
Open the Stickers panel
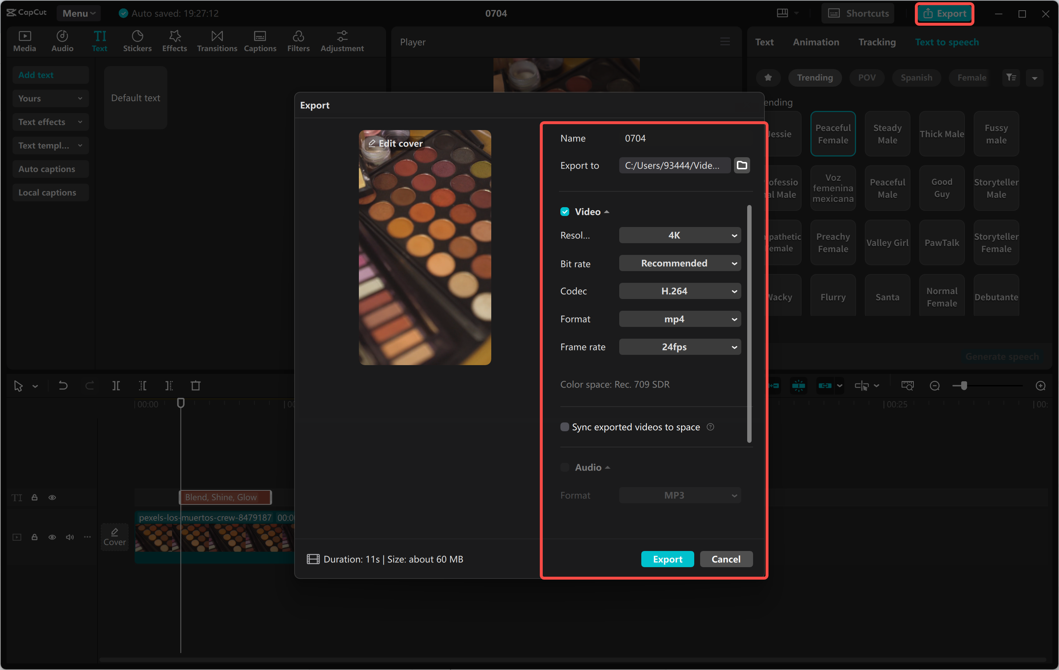tap(137, 41)
